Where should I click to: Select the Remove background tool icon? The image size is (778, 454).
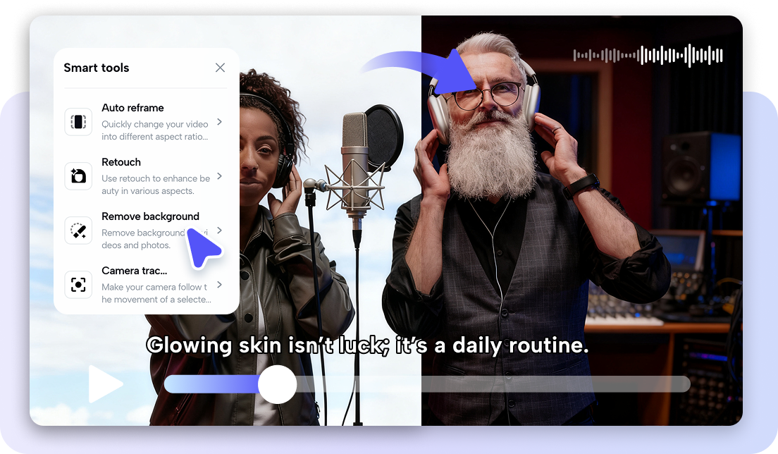click(78, 230)
